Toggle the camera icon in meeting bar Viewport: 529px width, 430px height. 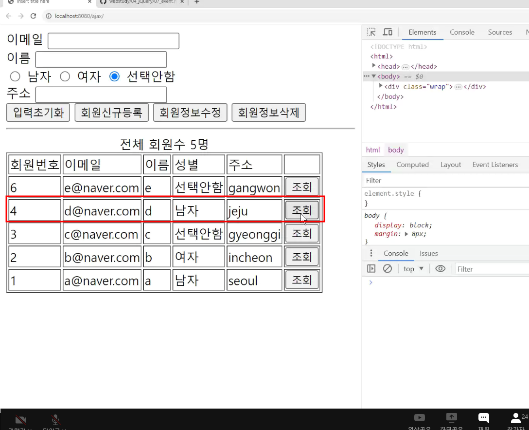[x=21, y=420]
